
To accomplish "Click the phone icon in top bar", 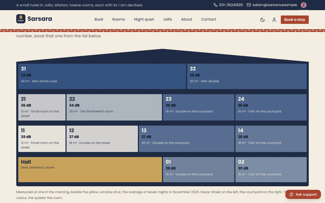I will pos(216,5).
